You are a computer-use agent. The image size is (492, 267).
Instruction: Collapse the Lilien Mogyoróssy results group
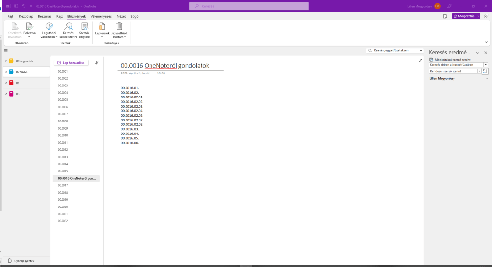point(487,78)
